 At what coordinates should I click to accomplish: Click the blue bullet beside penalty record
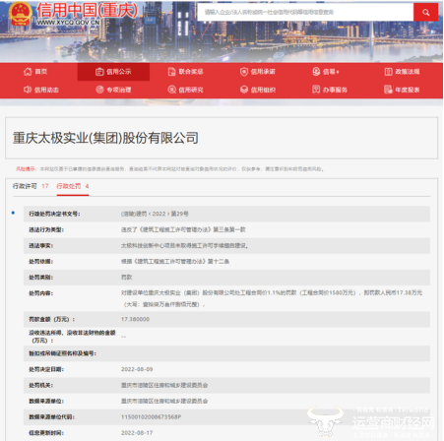coord(13,213)
